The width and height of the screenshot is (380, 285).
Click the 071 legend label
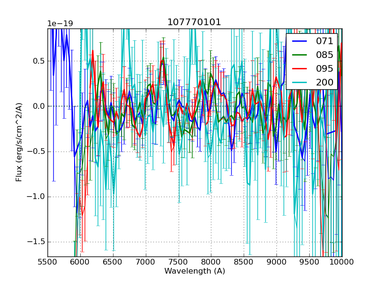pyautogui.click(x=324, y=41)
